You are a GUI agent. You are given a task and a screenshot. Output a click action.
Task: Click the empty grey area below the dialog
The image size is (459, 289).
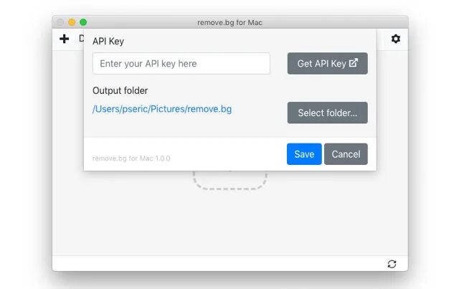(x=230, y=222)
